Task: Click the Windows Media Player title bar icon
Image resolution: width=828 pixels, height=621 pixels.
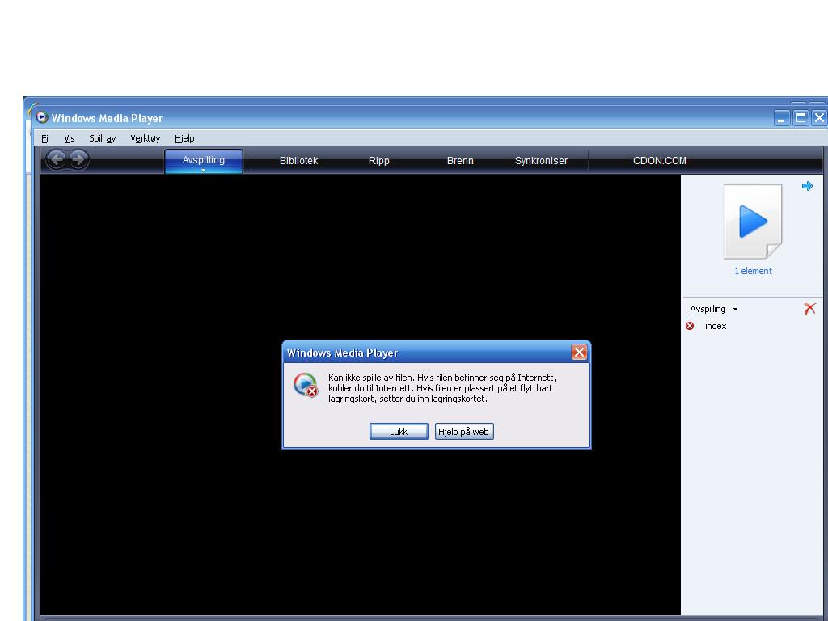Action: [x=42, y=117]
